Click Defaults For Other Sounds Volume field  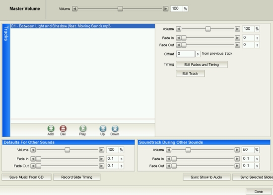pos(113,150)
